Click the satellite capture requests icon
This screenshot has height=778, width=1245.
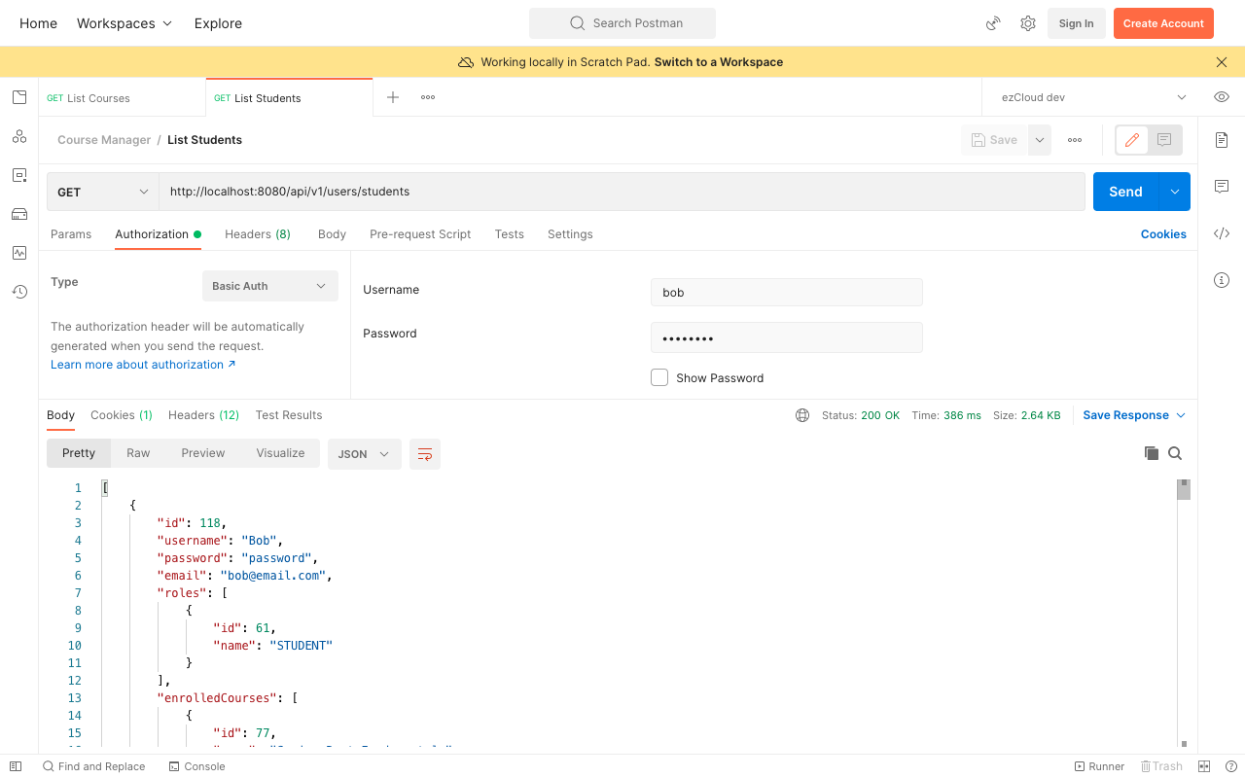(993, 23)
